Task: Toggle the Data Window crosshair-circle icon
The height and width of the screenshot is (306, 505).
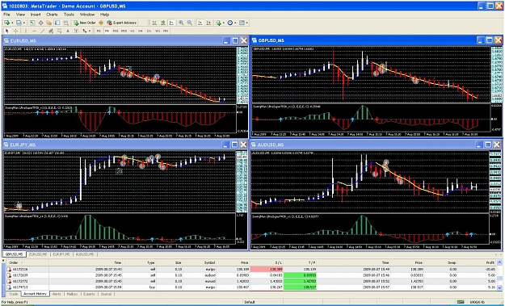Action: point(41,23)
